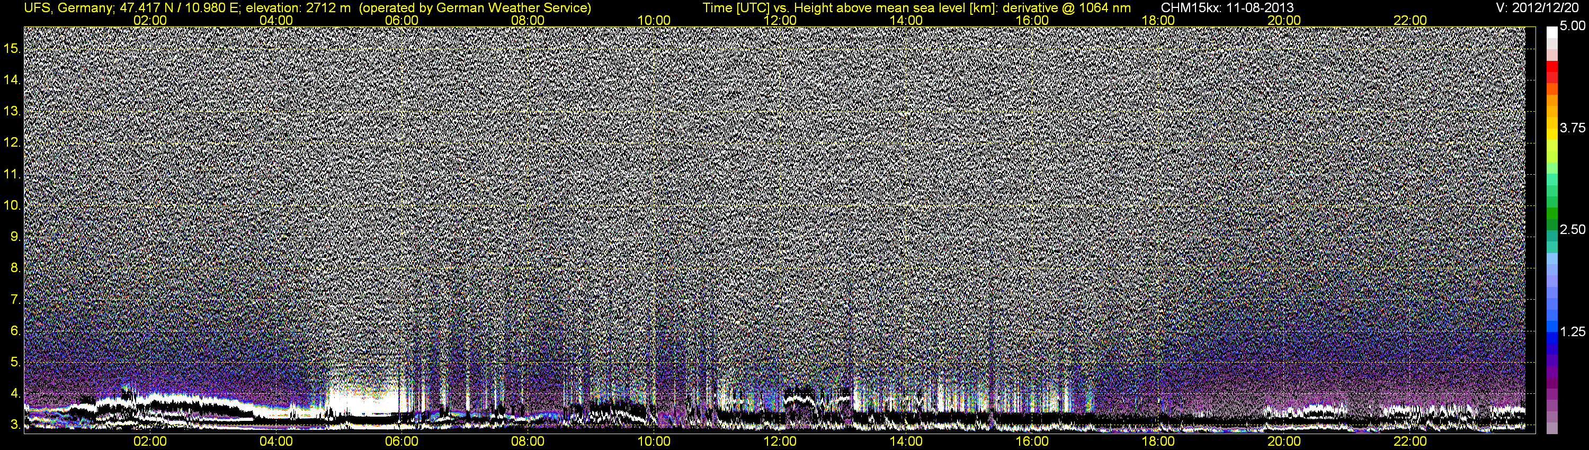Click the height axis label '8.'
This screenshot has width=1589, height=450.
15,268
